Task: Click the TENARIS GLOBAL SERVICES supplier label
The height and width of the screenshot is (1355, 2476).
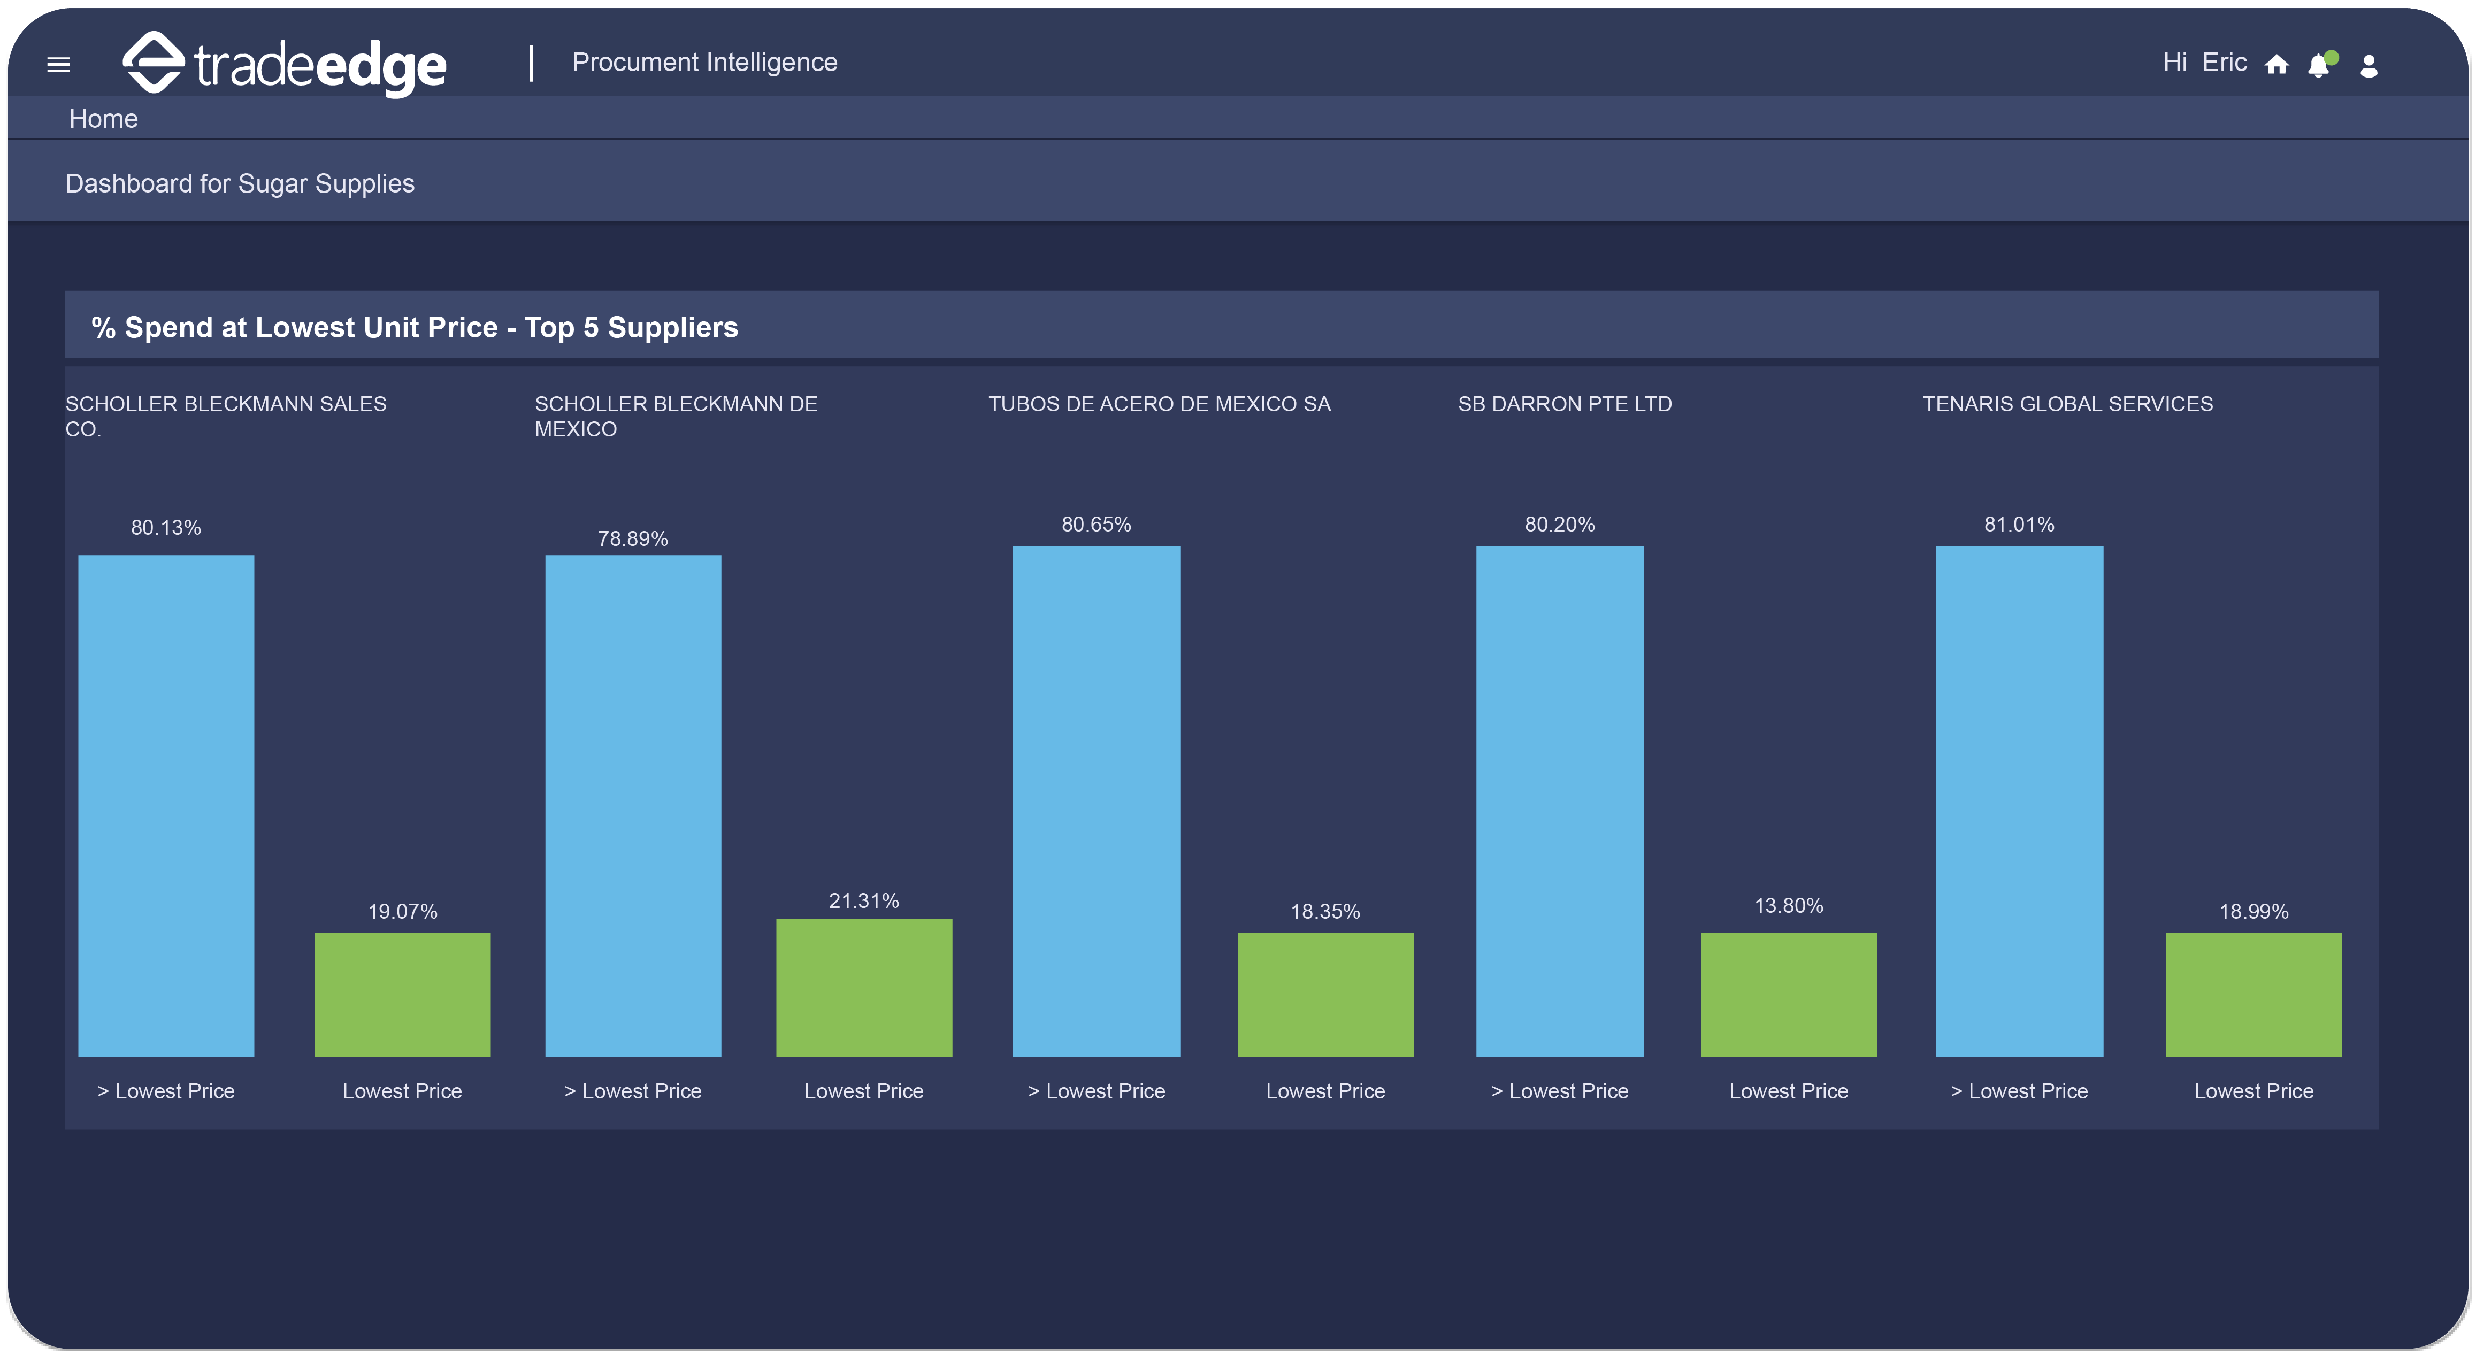Action: (x=2066, y=404)
